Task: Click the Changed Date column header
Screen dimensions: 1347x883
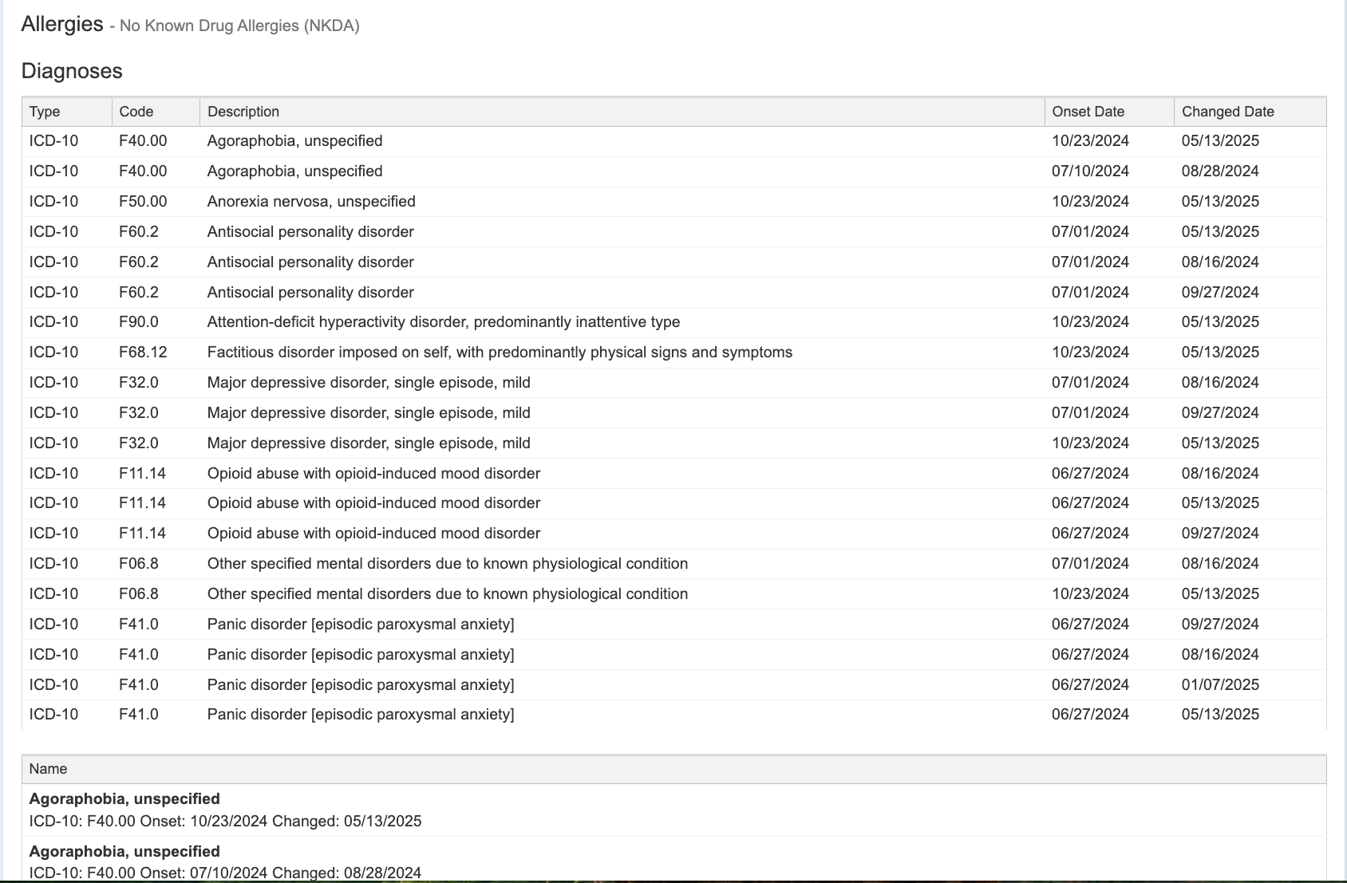Action: [x=1227, y=112]
